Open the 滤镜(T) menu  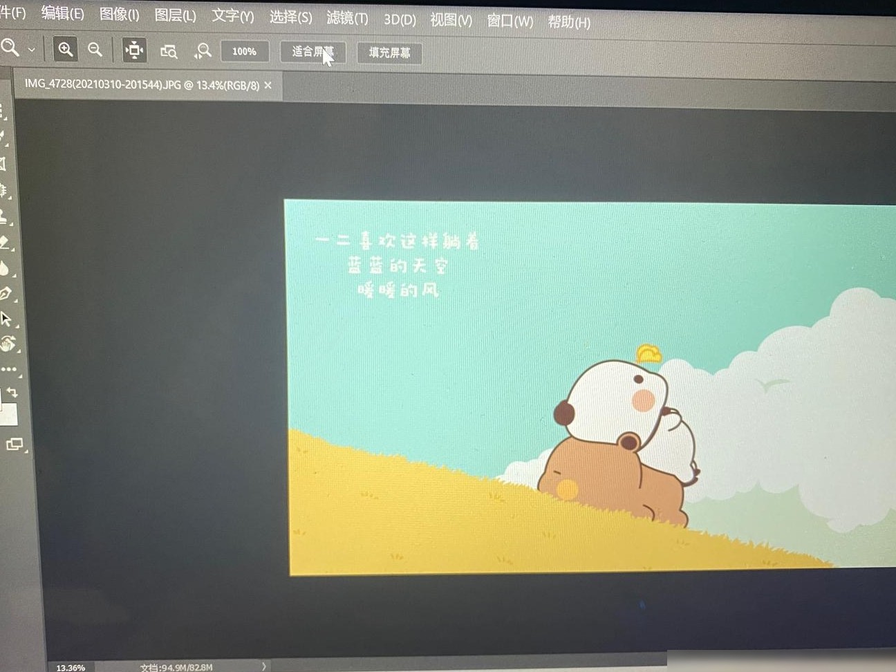[x=347, y=18]
